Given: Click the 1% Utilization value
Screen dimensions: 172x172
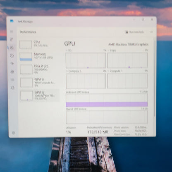Looking at the screenshot, I should (69, 132).
